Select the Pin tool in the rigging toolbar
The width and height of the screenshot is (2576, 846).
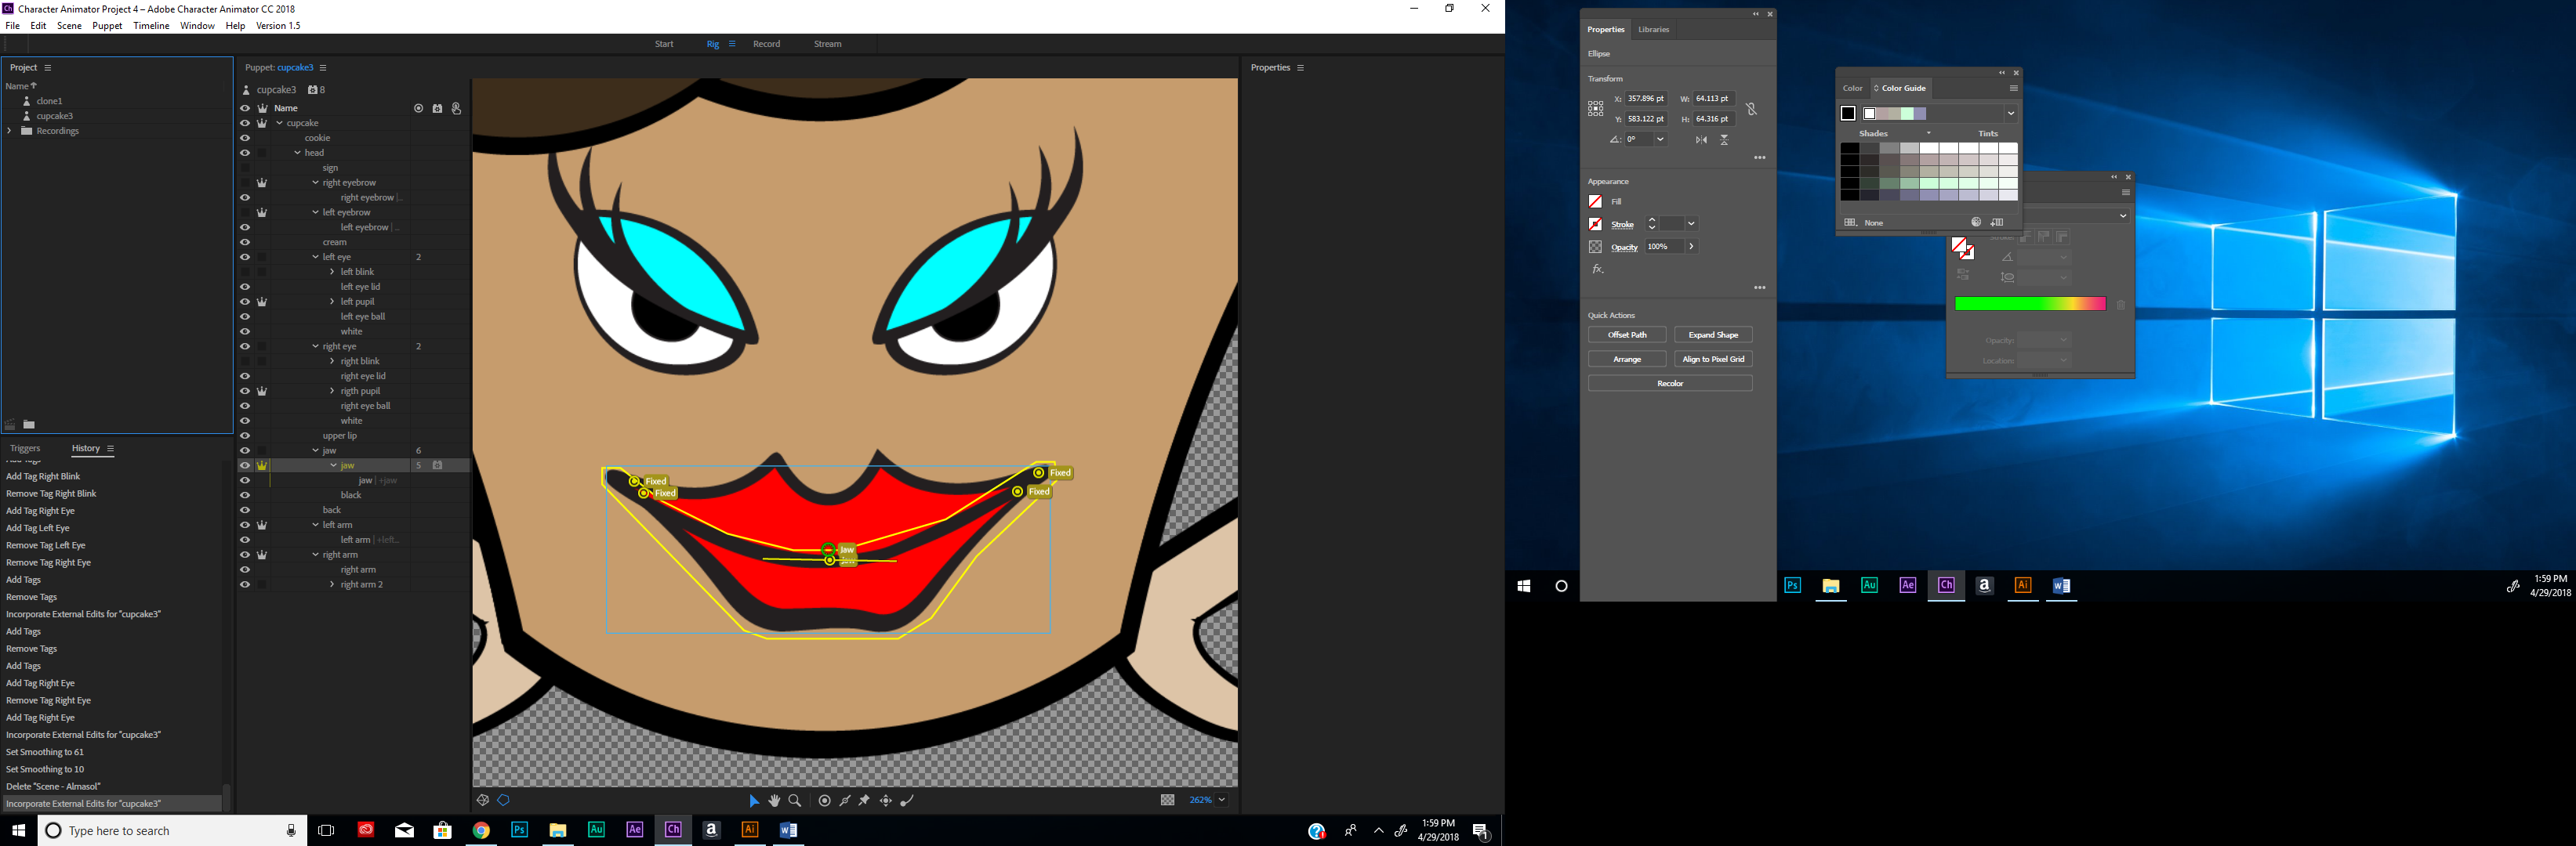coord(863,800)
